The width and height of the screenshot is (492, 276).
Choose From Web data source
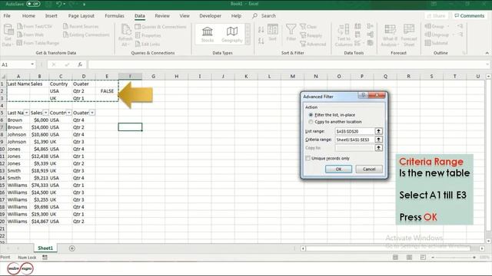click(31, 34)
